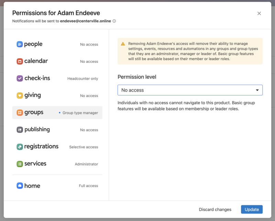Click the teal Registrations product icon
The height and width of the screenshot is (221, 275).
20,147
